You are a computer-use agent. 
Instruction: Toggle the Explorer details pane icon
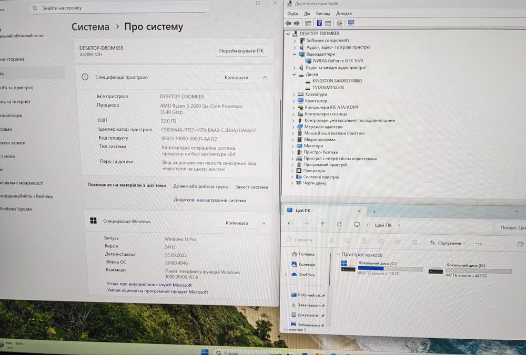coord(520,244)
